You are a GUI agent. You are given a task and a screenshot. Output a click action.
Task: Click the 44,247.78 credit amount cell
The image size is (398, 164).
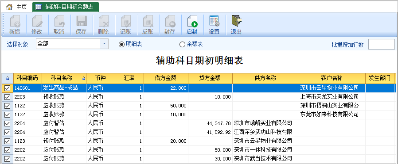click(210, 123)
